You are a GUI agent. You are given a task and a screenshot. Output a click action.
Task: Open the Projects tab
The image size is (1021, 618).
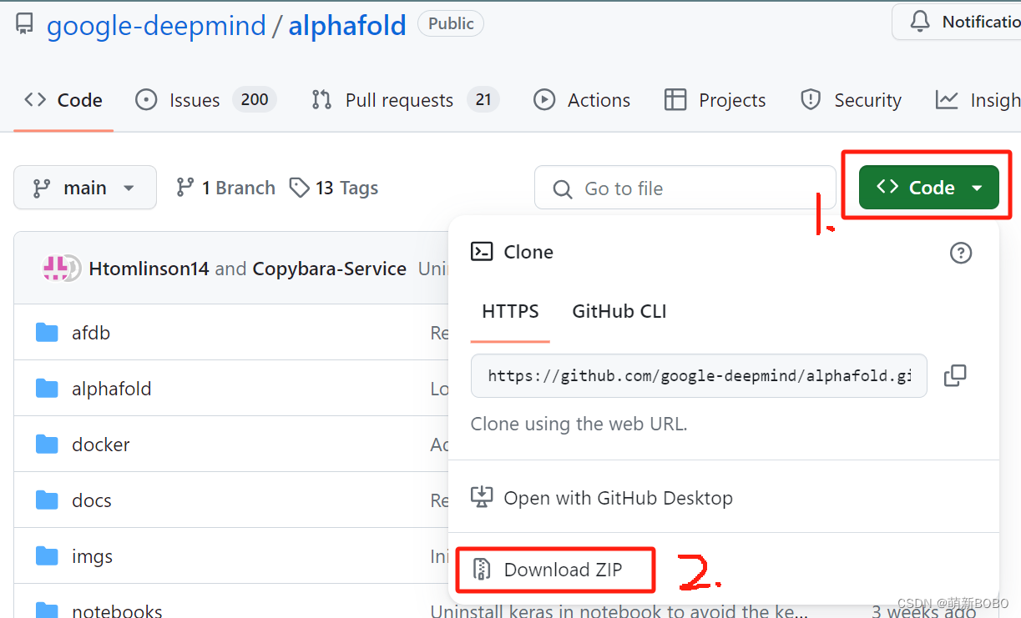(x=715, y=100)
